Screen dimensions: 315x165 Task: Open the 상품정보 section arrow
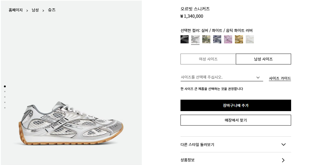283,160
